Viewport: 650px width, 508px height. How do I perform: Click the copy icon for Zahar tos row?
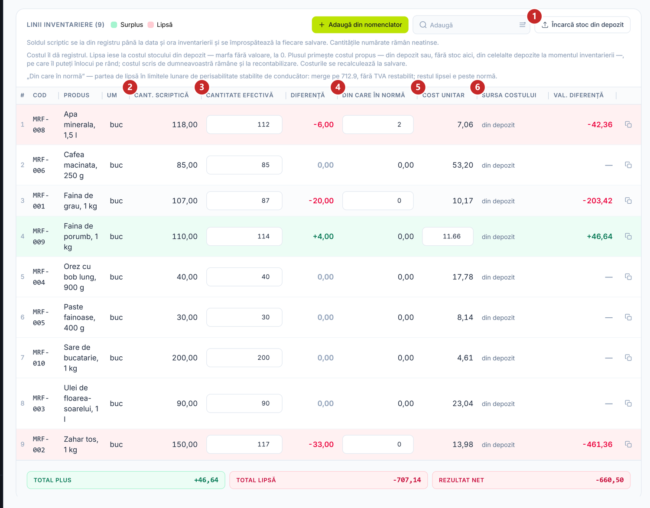[x=628, y=444]
